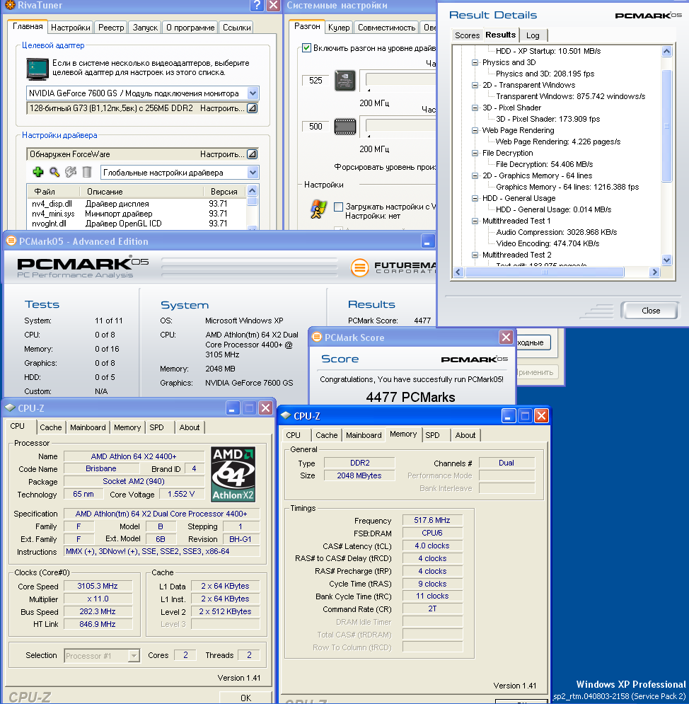The width and height of the screenshot is (689, 704).
Task: Switch to Log tab in Result Details
Action: pyautogui.click(x=533, y=35)
